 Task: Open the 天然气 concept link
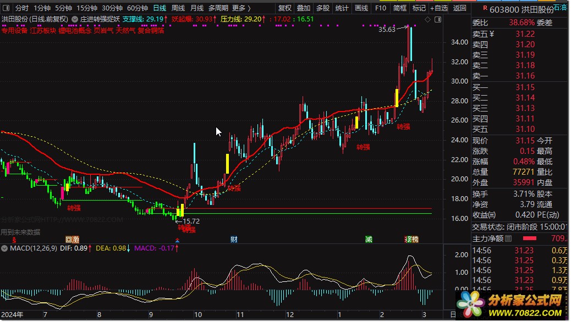tap(125, 31)
